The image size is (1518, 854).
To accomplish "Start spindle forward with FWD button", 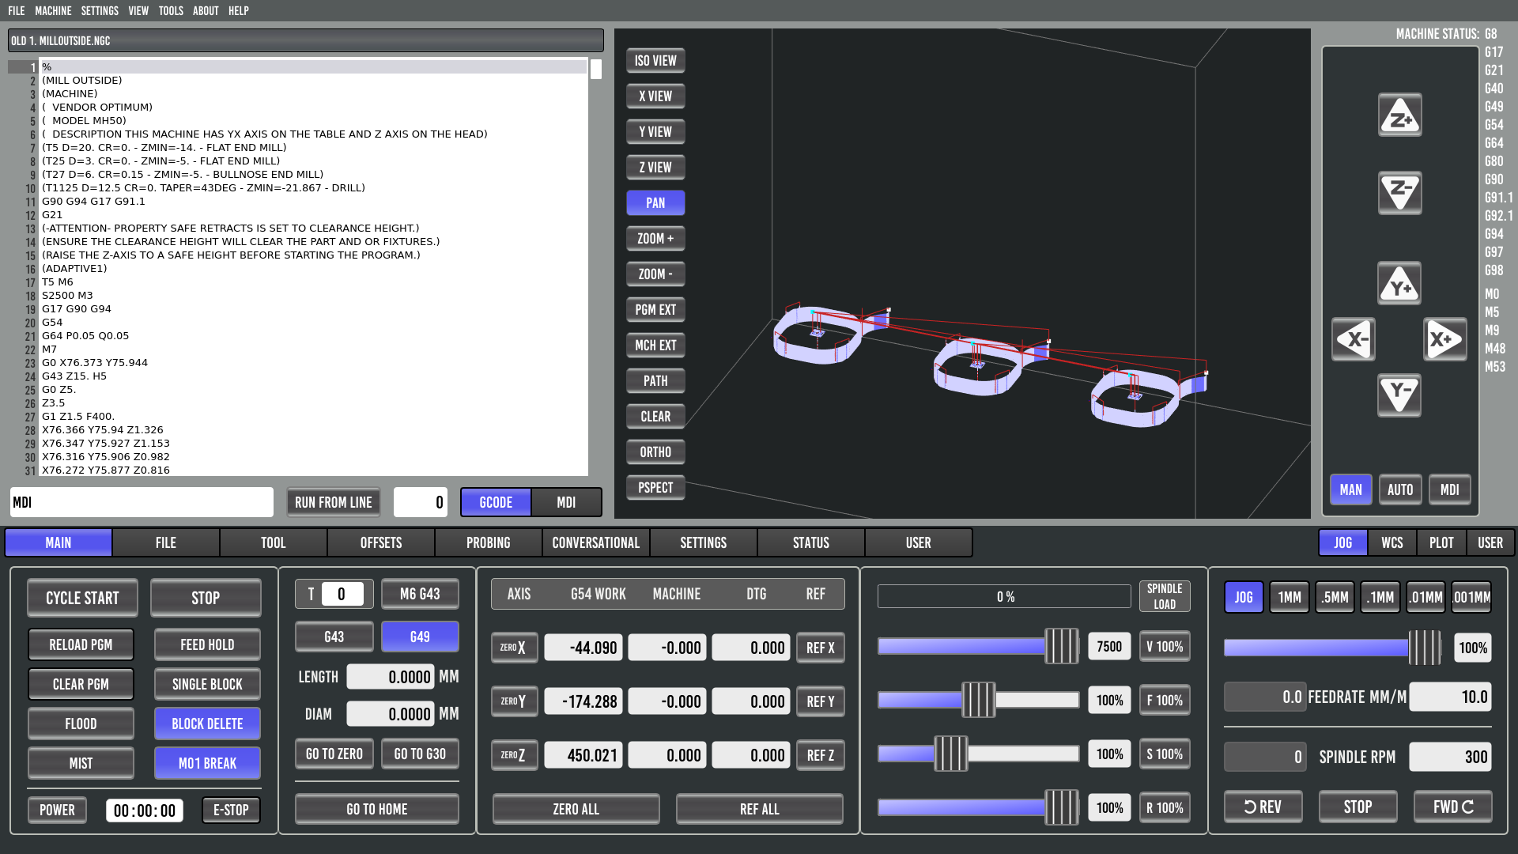I will (x=1452, y=807).
